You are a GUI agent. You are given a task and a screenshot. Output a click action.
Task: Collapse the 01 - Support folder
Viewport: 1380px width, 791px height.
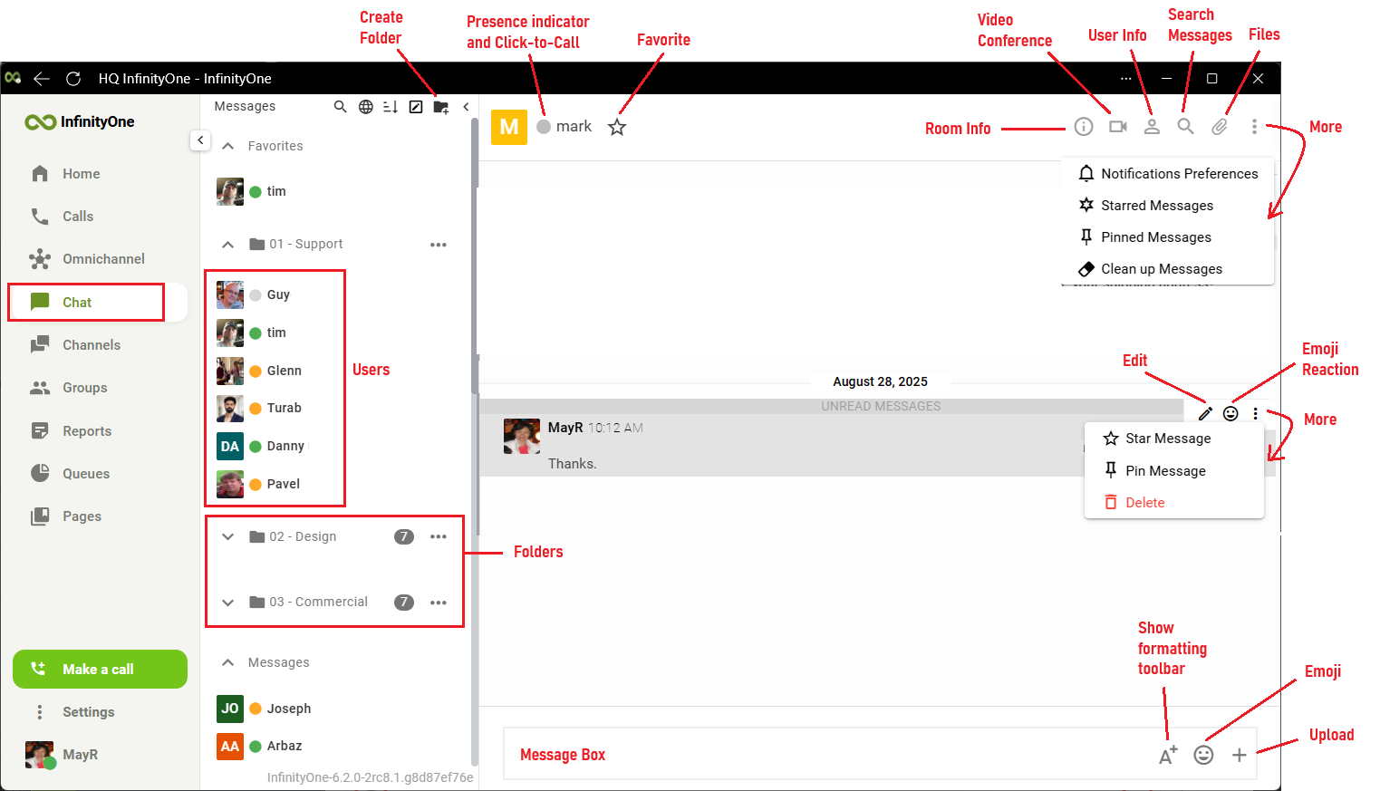point(228,245)
